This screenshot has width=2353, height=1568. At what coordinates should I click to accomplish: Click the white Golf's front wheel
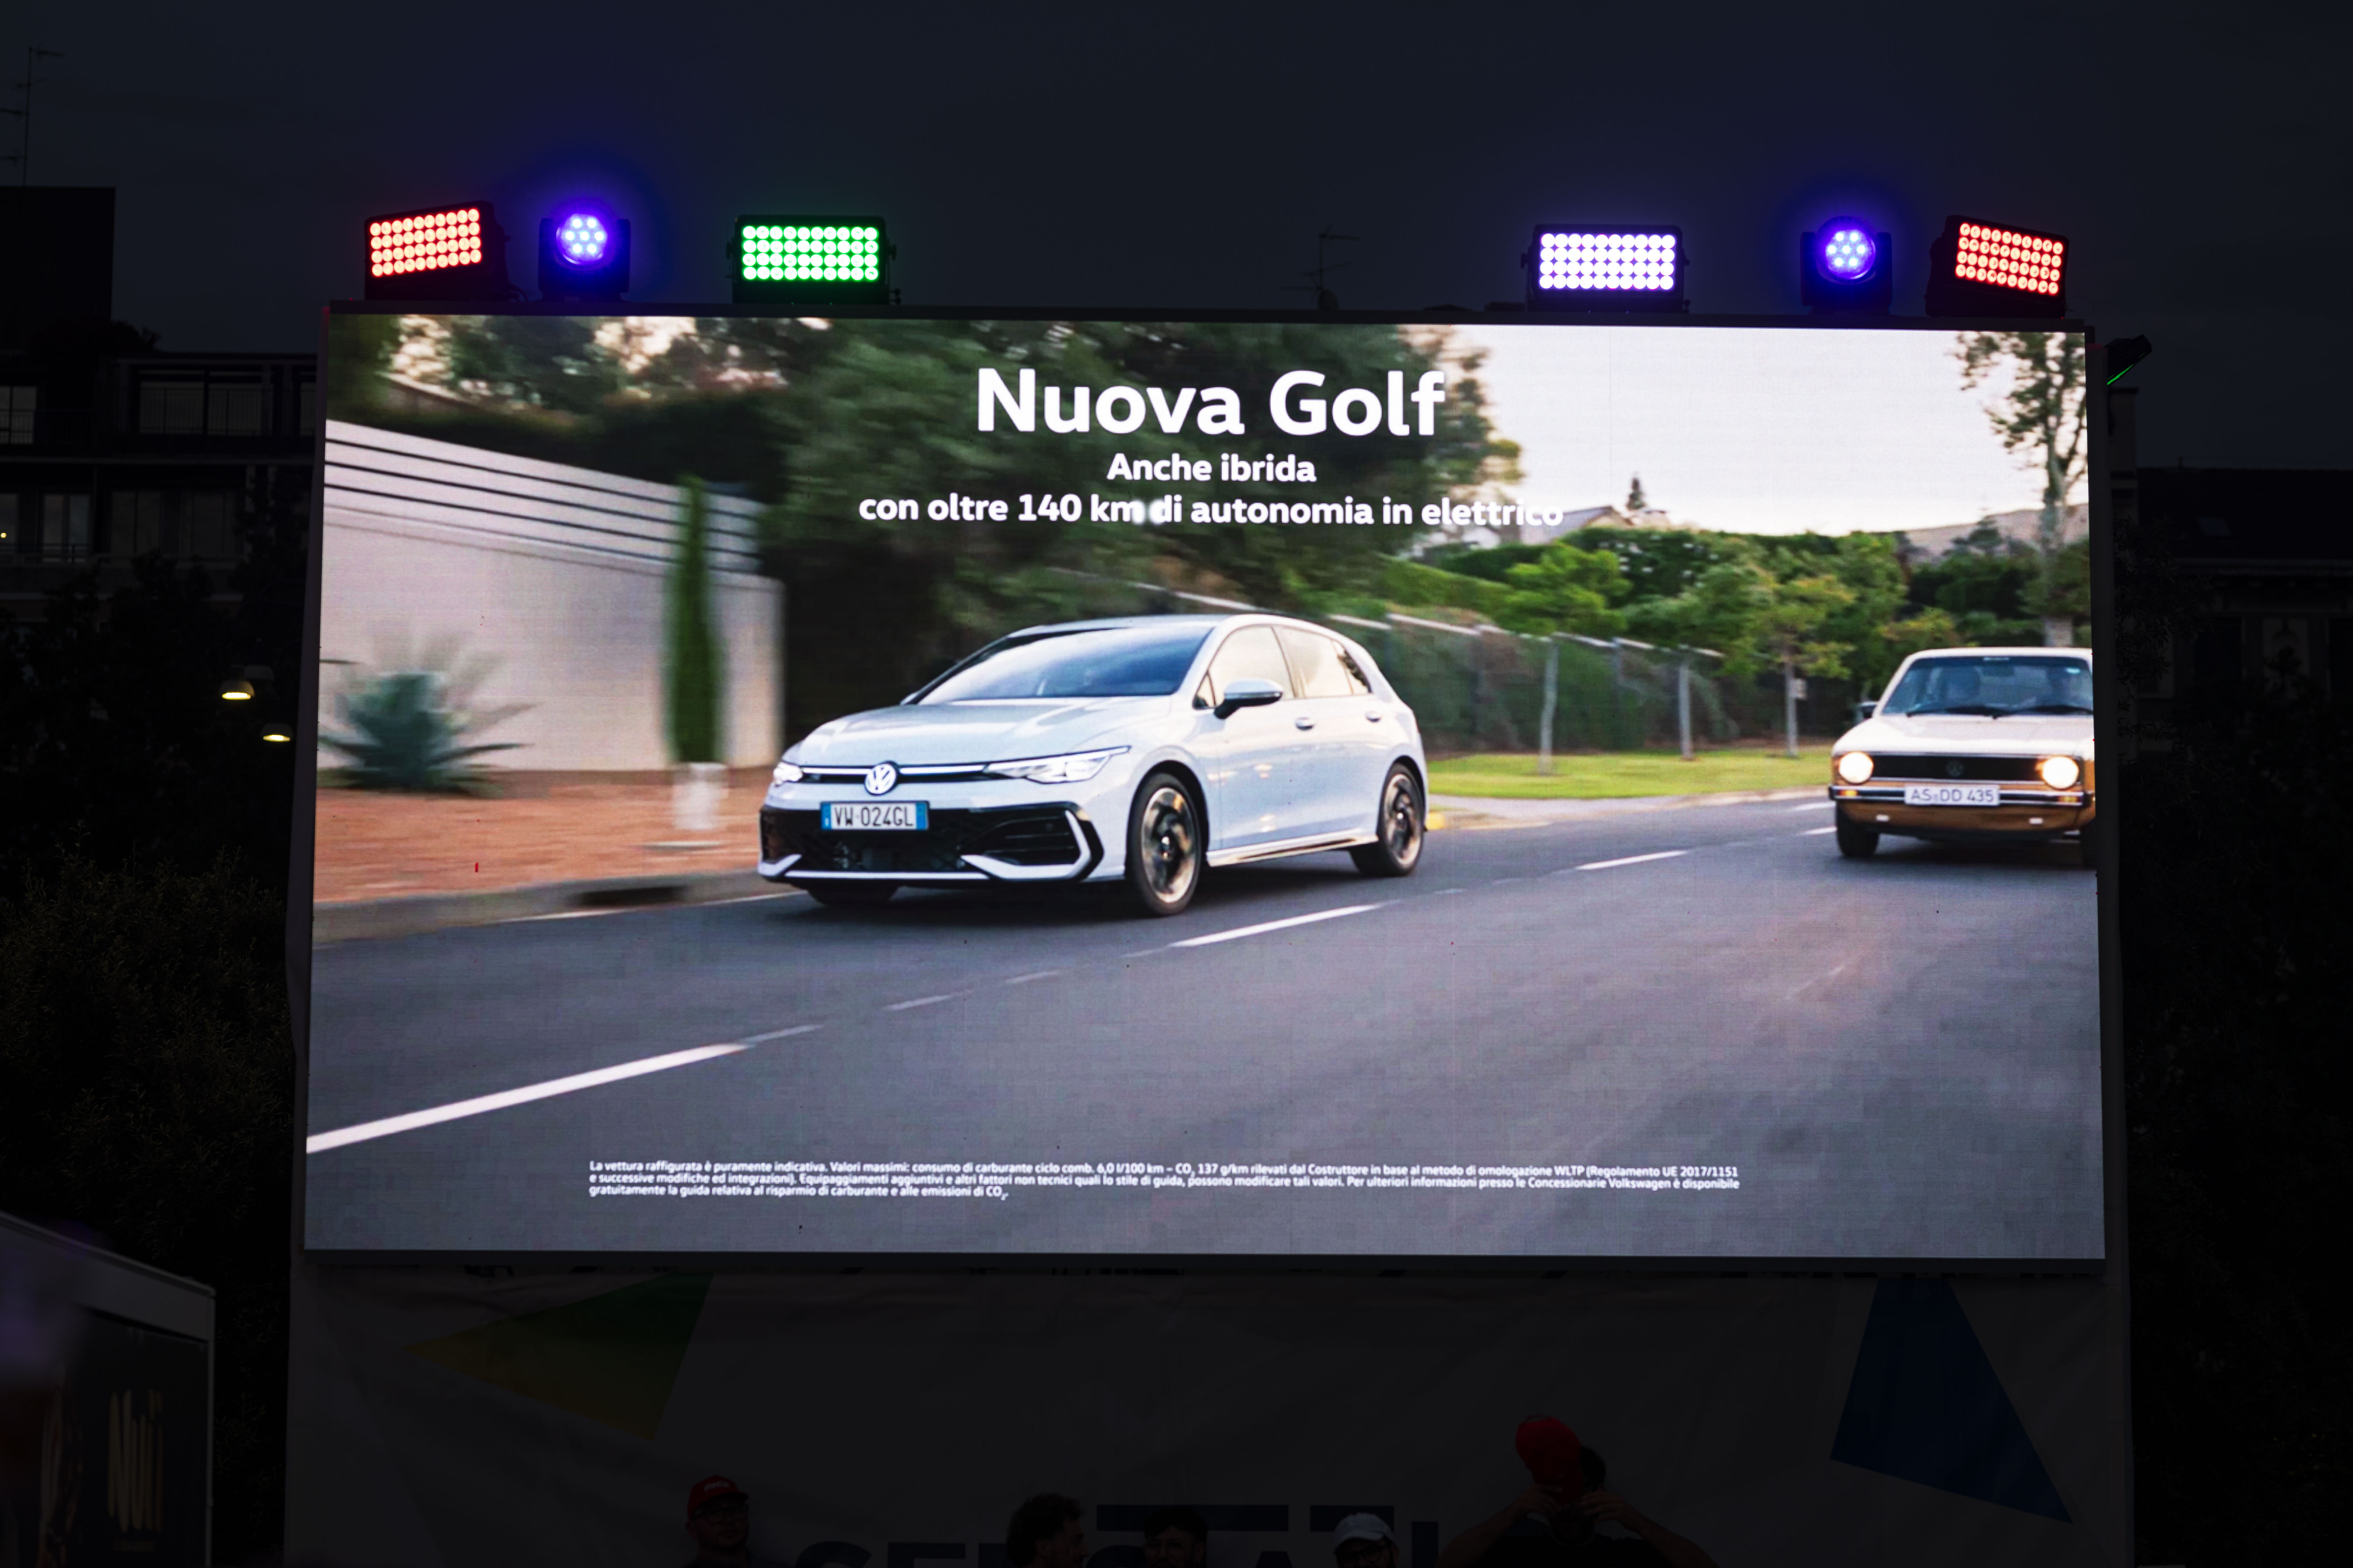[1166, 844]
